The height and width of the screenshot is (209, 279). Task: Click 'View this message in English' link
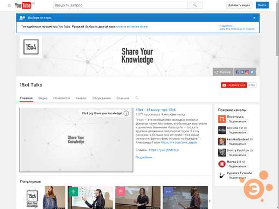point(237,29)
